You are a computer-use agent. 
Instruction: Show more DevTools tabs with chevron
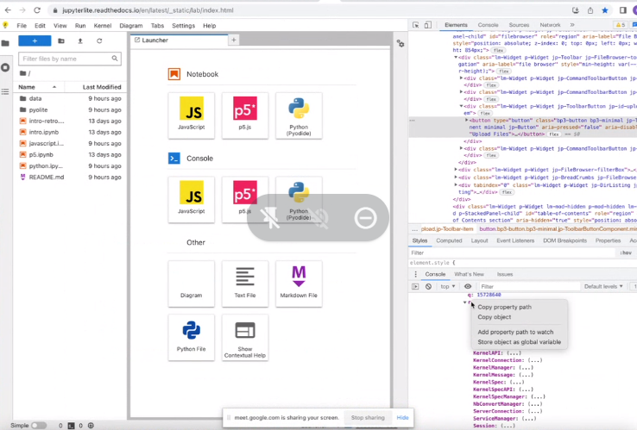point(572,25)
